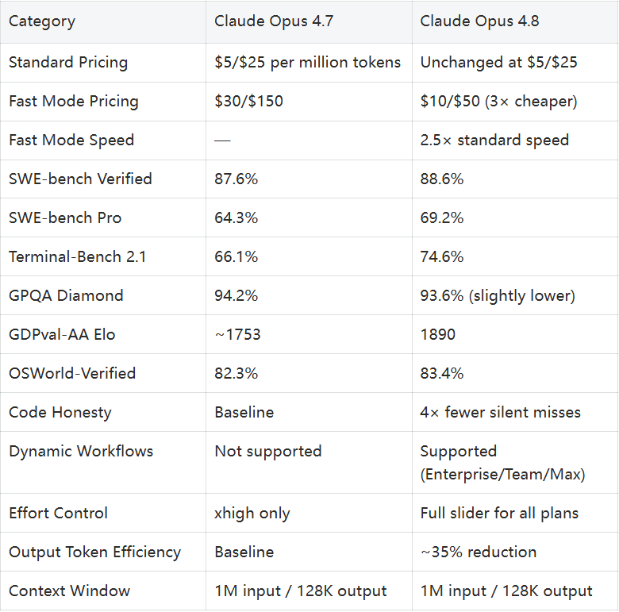Image resolution: width=619 pixels, height=612 pixels.
Task: Click the 2.5× standard speed cell
Action: click(494, 140)
